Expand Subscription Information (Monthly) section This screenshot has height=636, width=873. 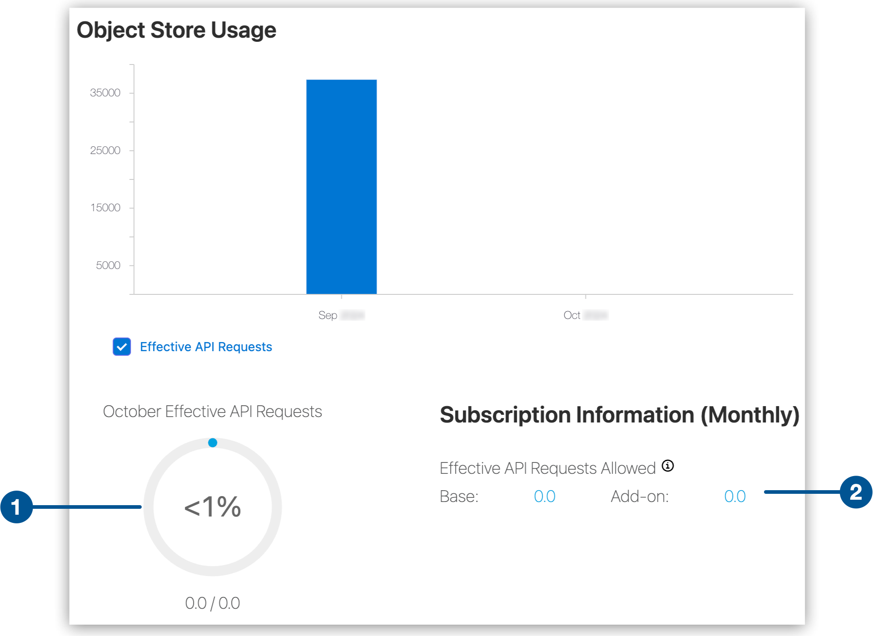click(620, 415)
